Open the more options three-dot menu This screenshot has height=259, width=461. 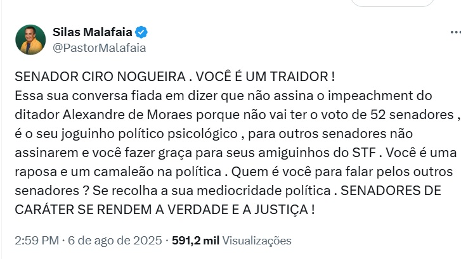coord(457,32)
